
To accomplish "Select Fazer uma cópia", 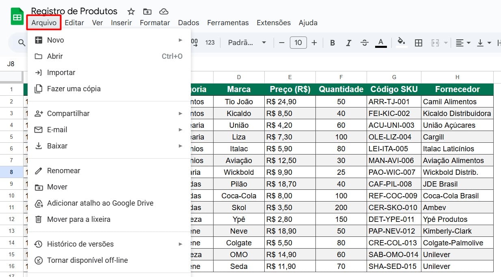I will tap(109, 89).
